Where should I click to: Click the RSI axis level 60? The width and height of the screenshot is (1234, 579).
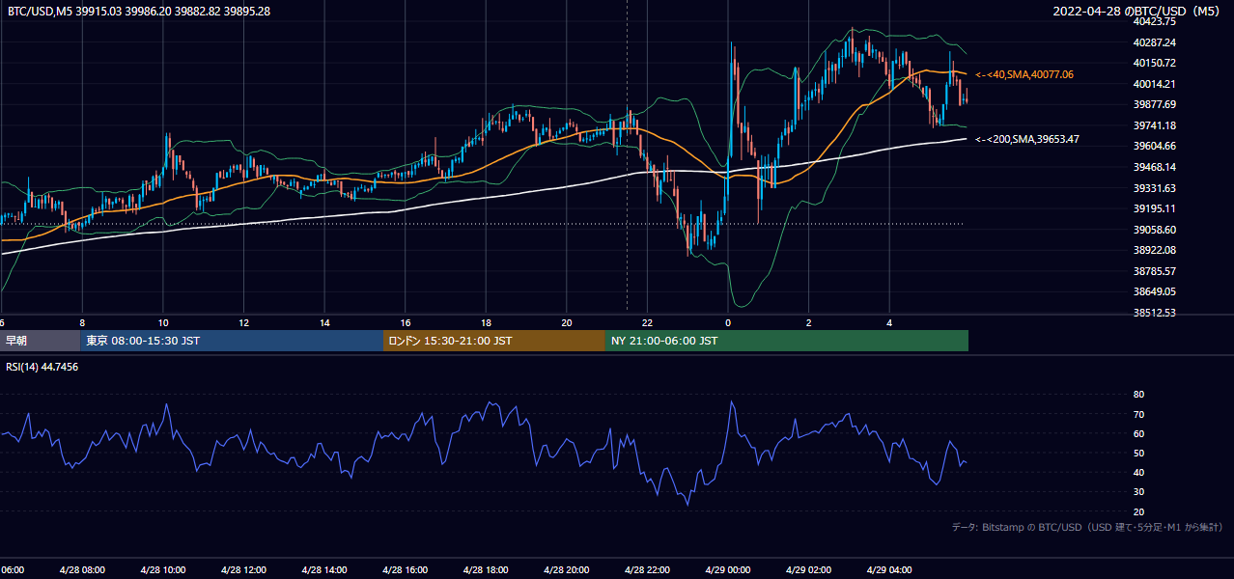tap(1138, 433)
